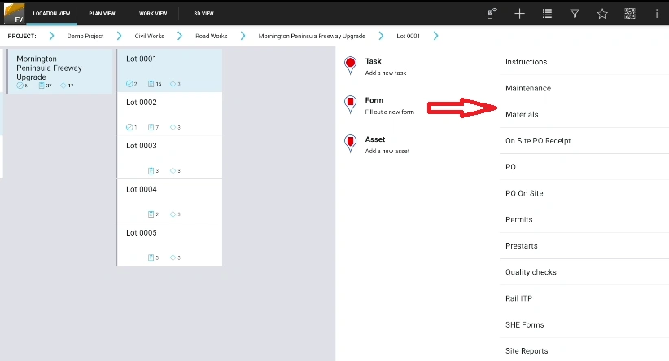Click the plus icon to add new item

click(520, 14)
